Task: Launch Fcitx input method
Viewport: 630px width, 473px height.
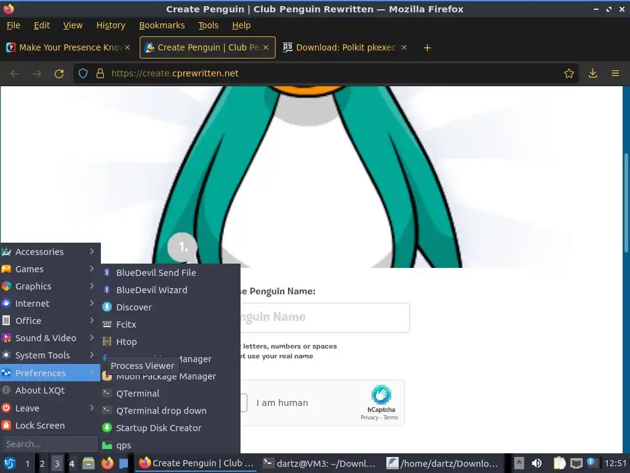Action: [x=170, y=325]
